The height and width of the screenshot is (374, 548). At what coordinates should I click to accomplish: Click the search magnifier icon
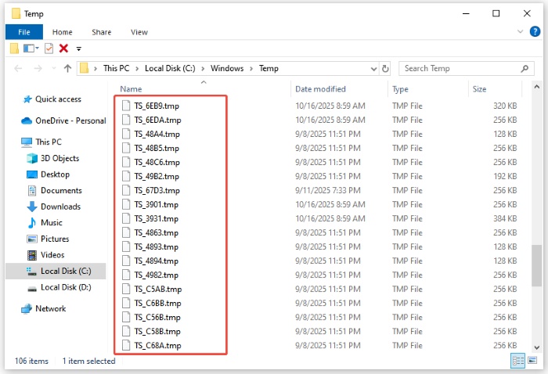point(525,68)
